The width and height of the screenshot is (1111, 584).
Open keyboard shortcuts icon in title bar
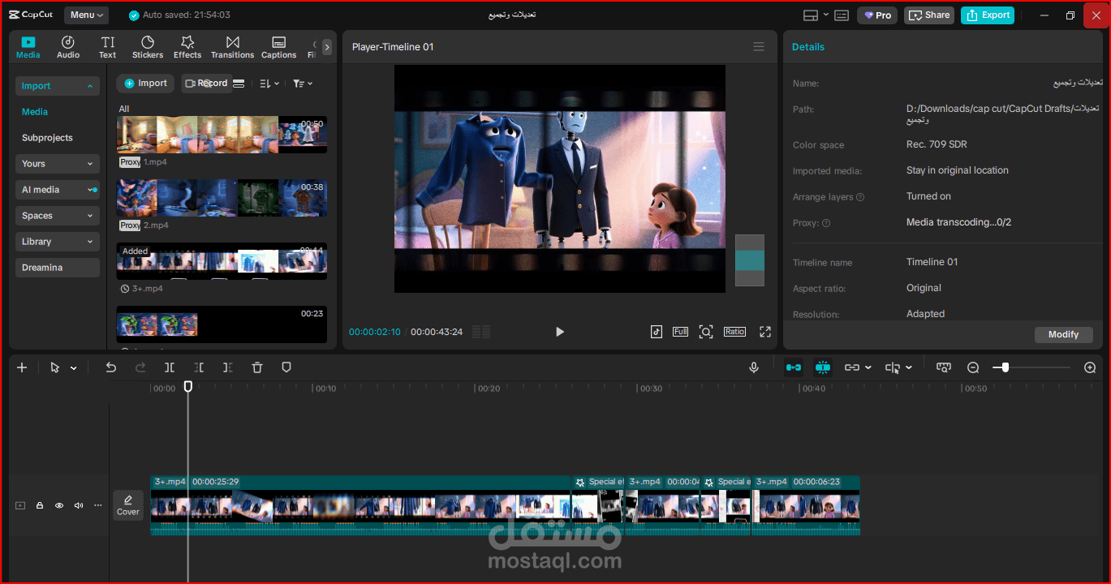click(842, 15)
